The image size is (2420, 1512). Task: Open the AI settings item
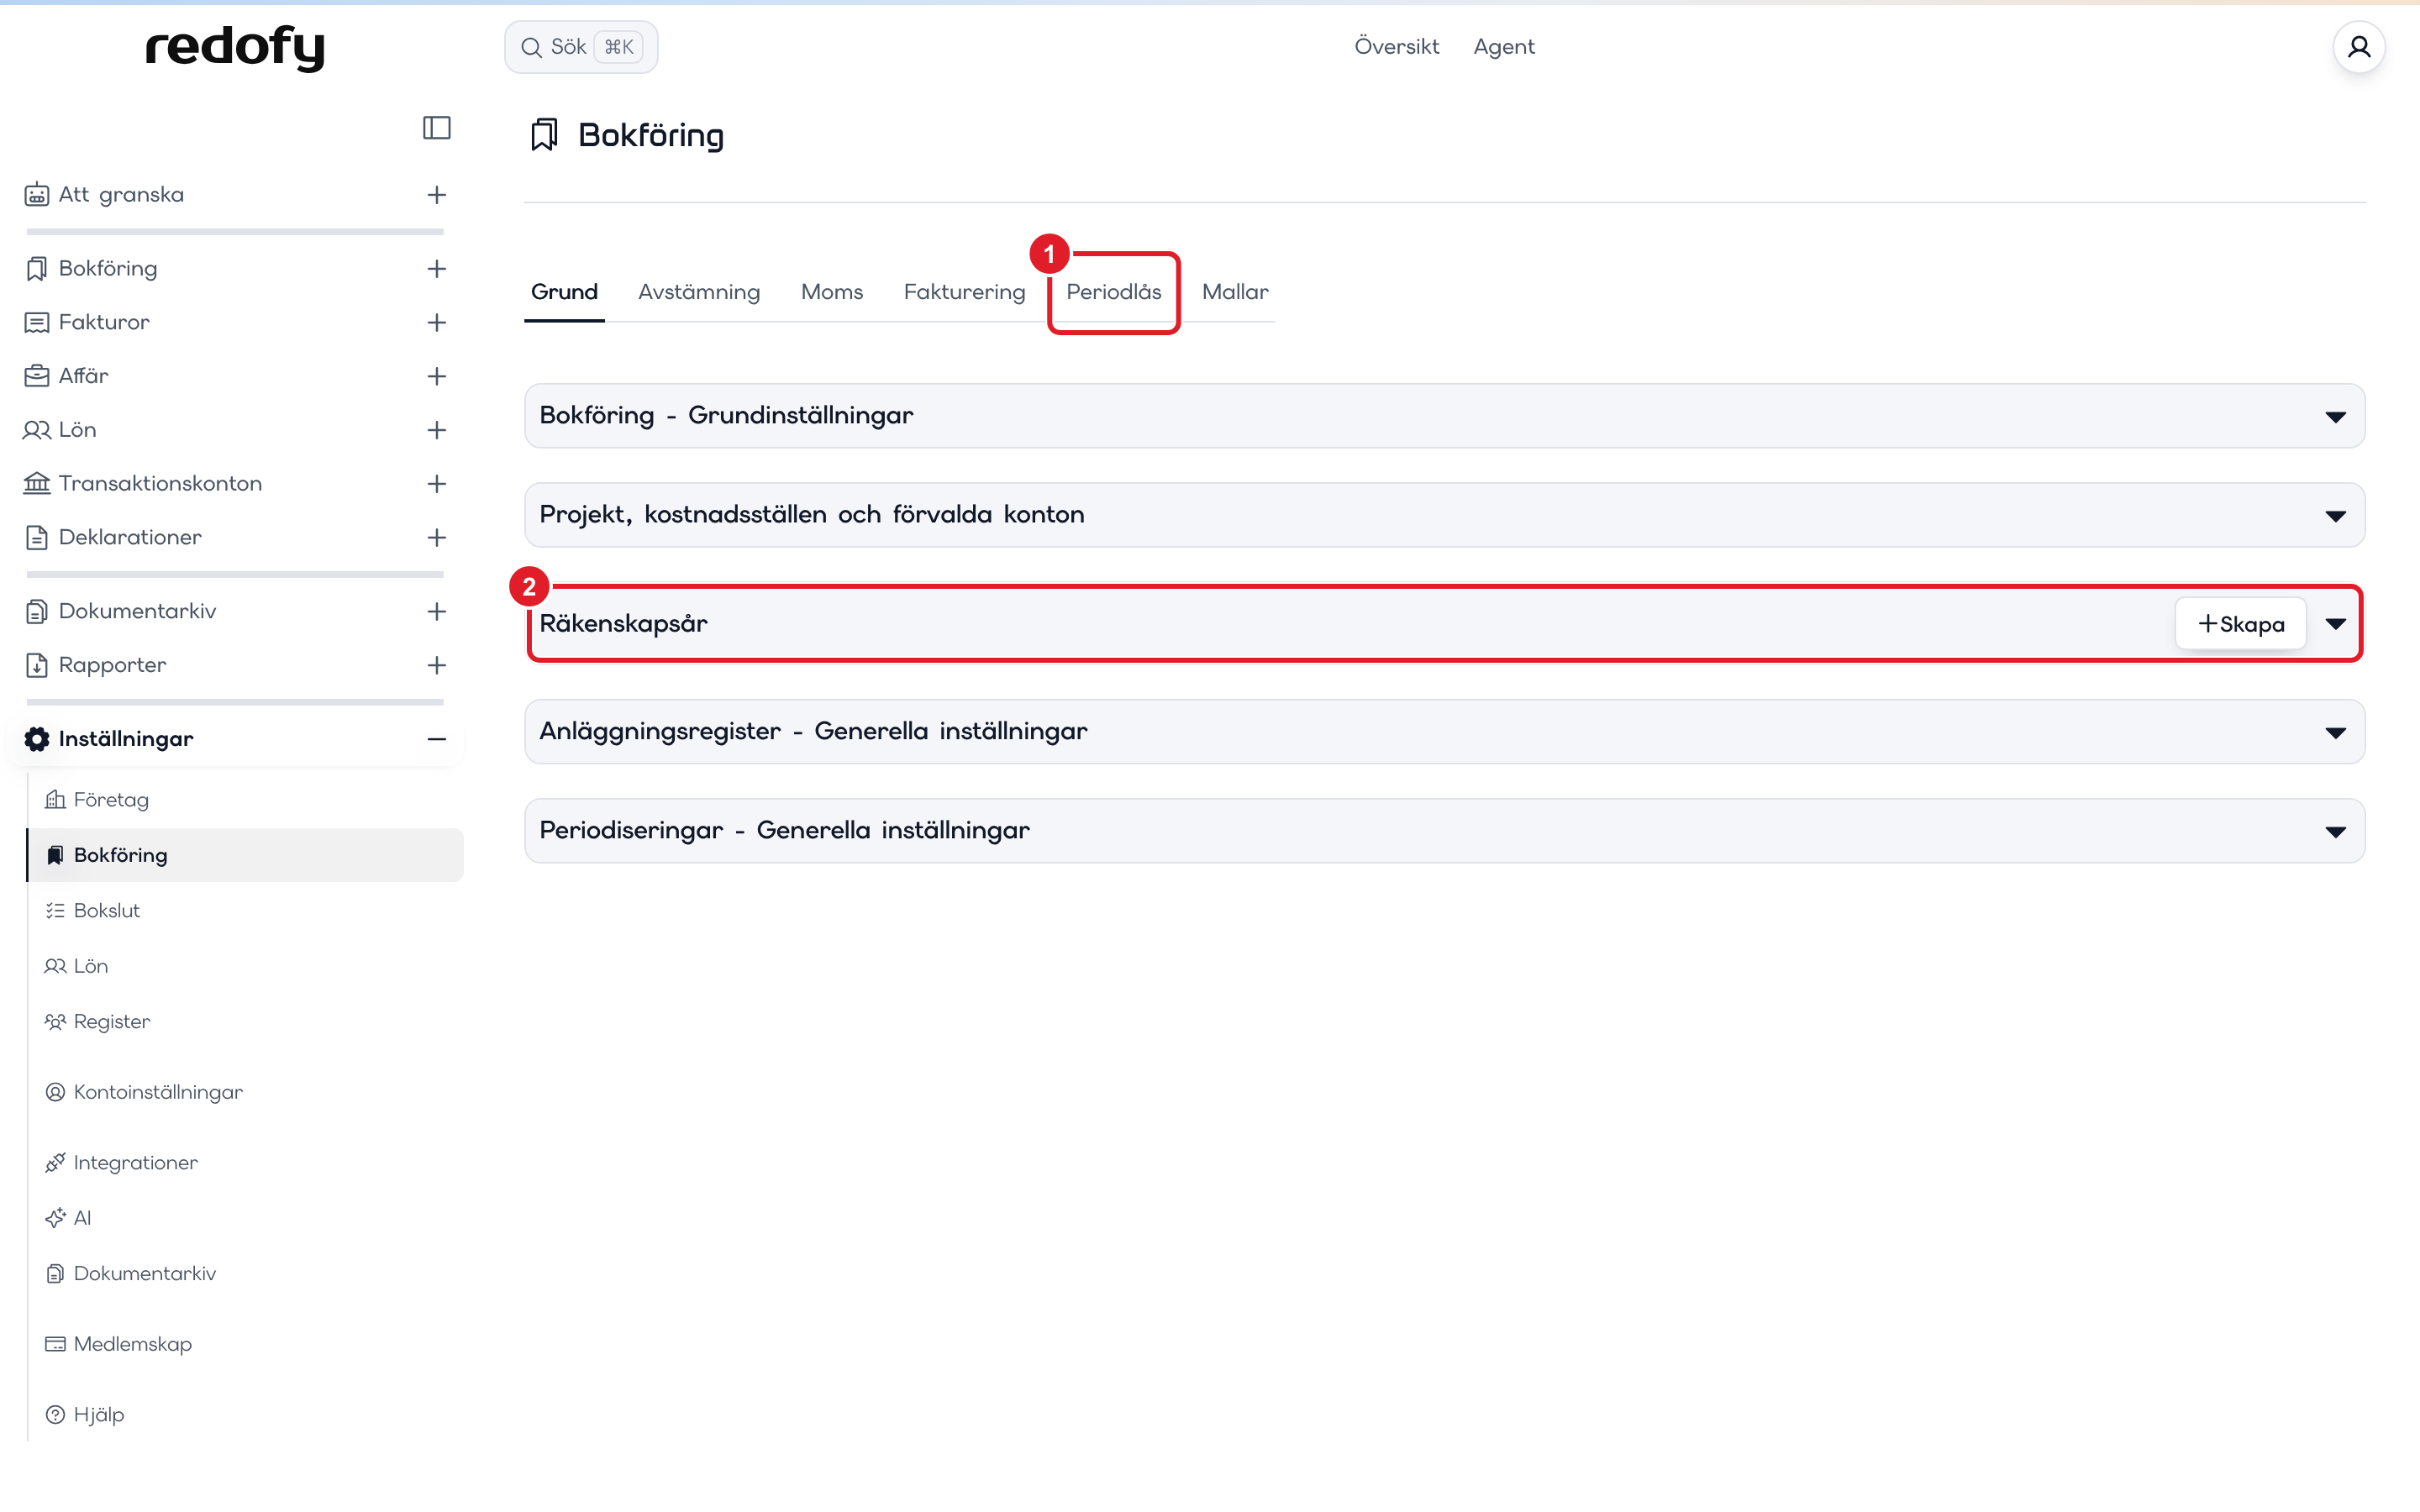coord(68,1217)
